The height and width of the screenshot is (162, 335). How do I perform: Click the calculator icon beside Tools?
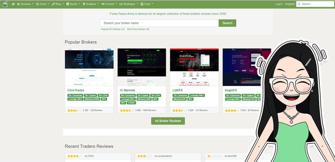tap(142, 4)
